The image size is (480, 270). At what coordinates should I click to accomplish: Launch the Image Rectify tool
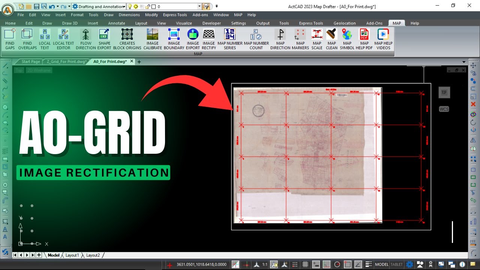[x=209, y=39]
